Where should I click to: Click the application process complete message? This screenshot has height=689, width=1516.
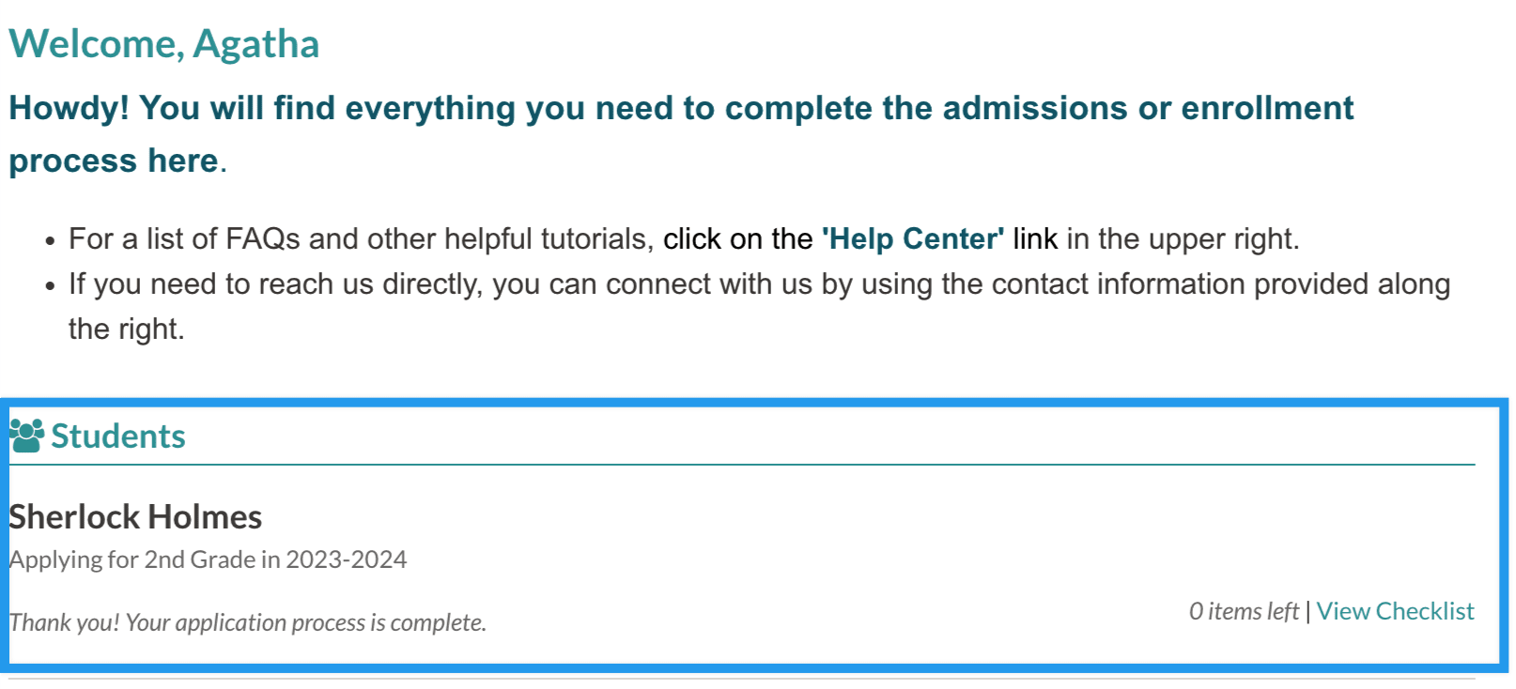coord(248,622)
